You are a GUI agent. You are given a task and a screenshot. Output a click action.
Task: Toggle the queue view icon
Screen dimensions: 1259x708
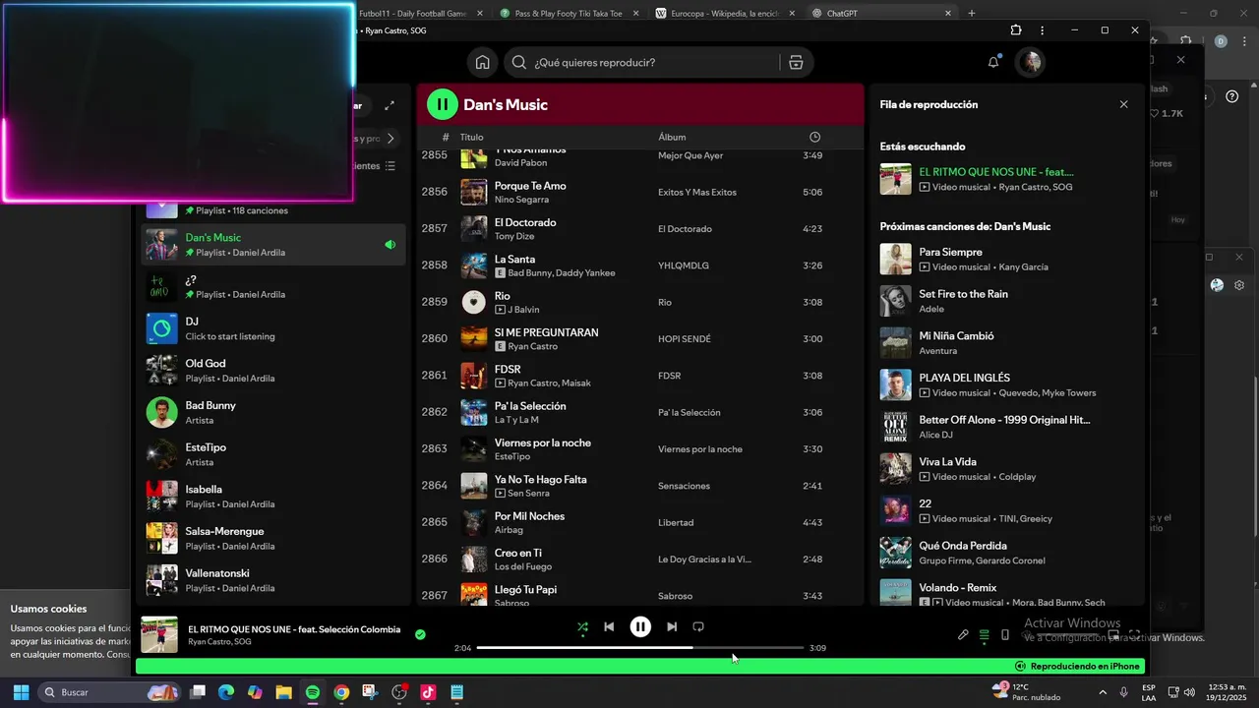[x=984, y=635]
